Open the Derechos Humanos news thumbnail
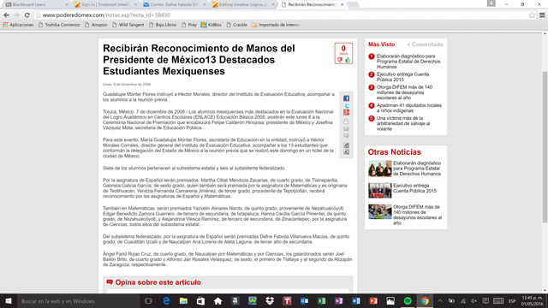This screenshot has height=308, width=548. [x=379, y=169]
